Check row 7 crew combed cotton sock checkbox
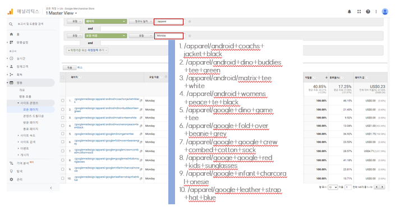 63,151
